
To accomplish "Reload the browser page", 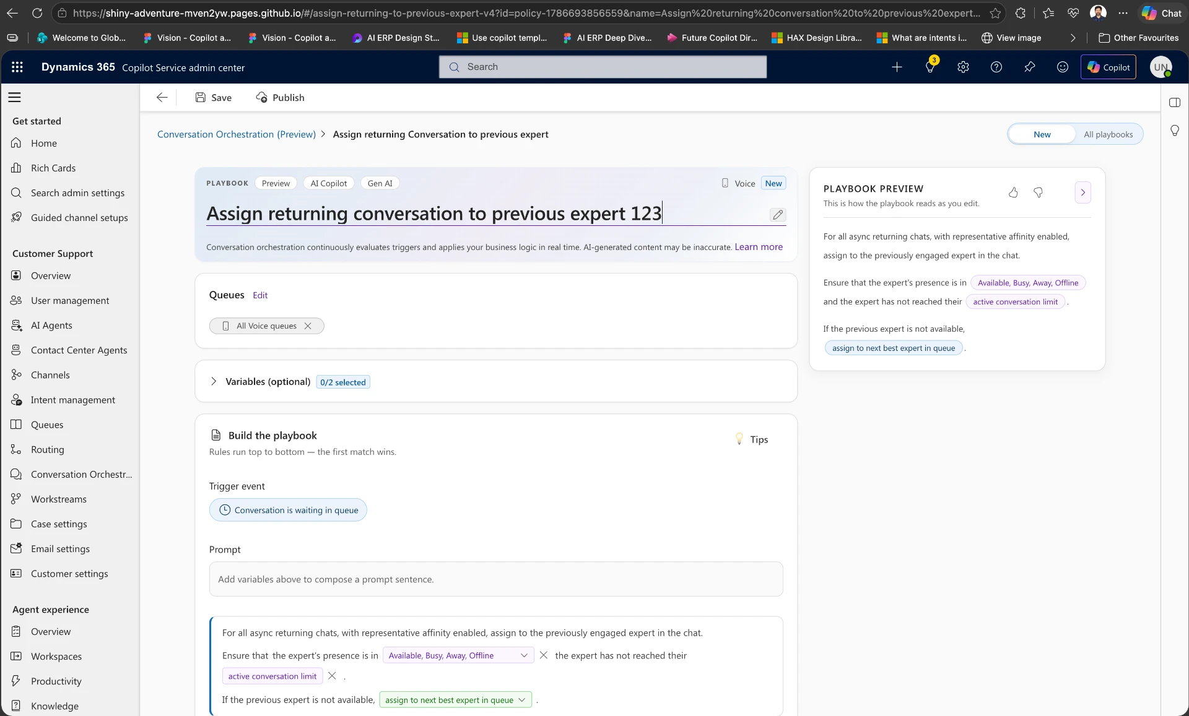I will click(x=37, y=13).
